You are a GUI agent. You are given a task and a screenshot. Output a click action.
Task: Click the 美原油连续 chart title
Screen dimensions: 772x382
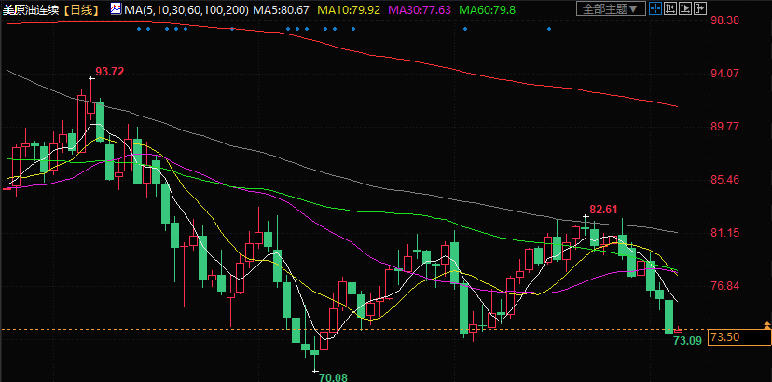[x=32, y=8]
